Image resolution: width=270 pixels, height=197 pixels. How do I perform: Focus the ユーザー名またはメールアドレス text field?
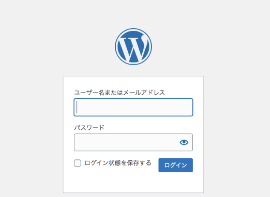point(133,107)
